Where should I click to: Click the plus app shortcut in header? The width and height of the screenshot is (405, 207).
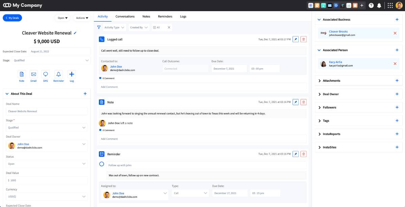point(362,5)
